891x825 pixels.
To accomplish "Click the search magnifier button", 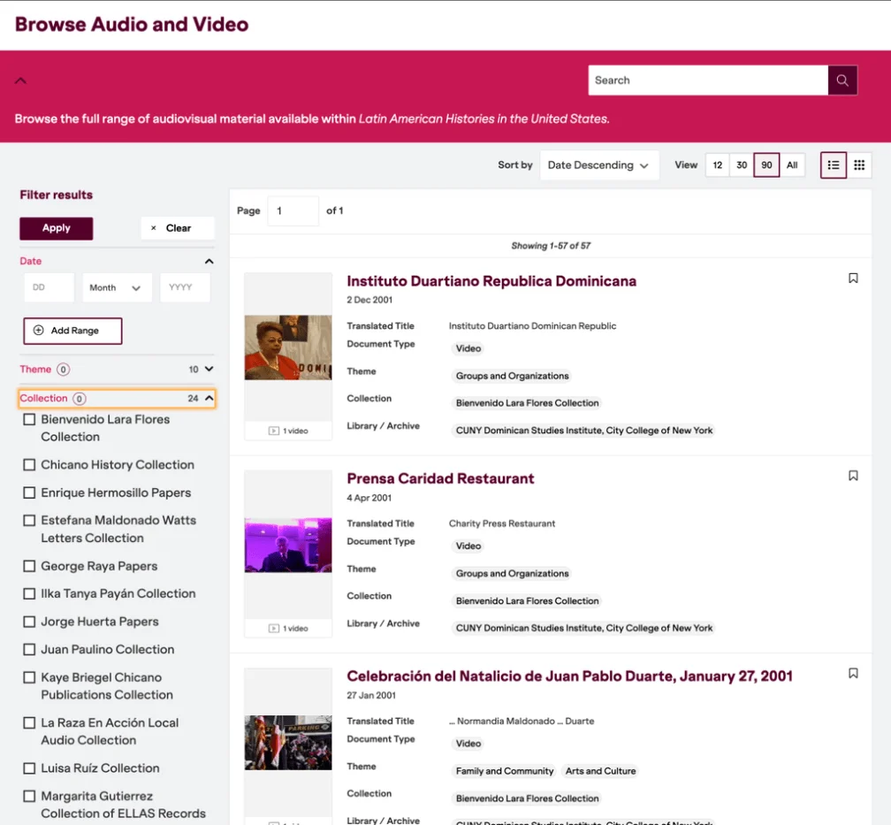I will tap(842, 80).
